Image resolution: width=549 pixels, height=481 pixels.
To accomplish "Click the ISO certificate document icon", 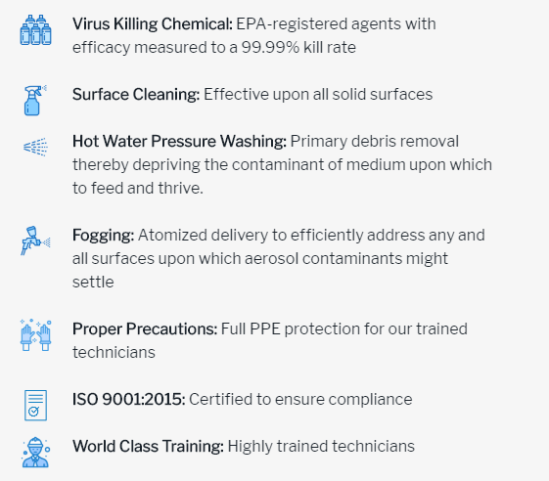I will (x=35, y=405).
